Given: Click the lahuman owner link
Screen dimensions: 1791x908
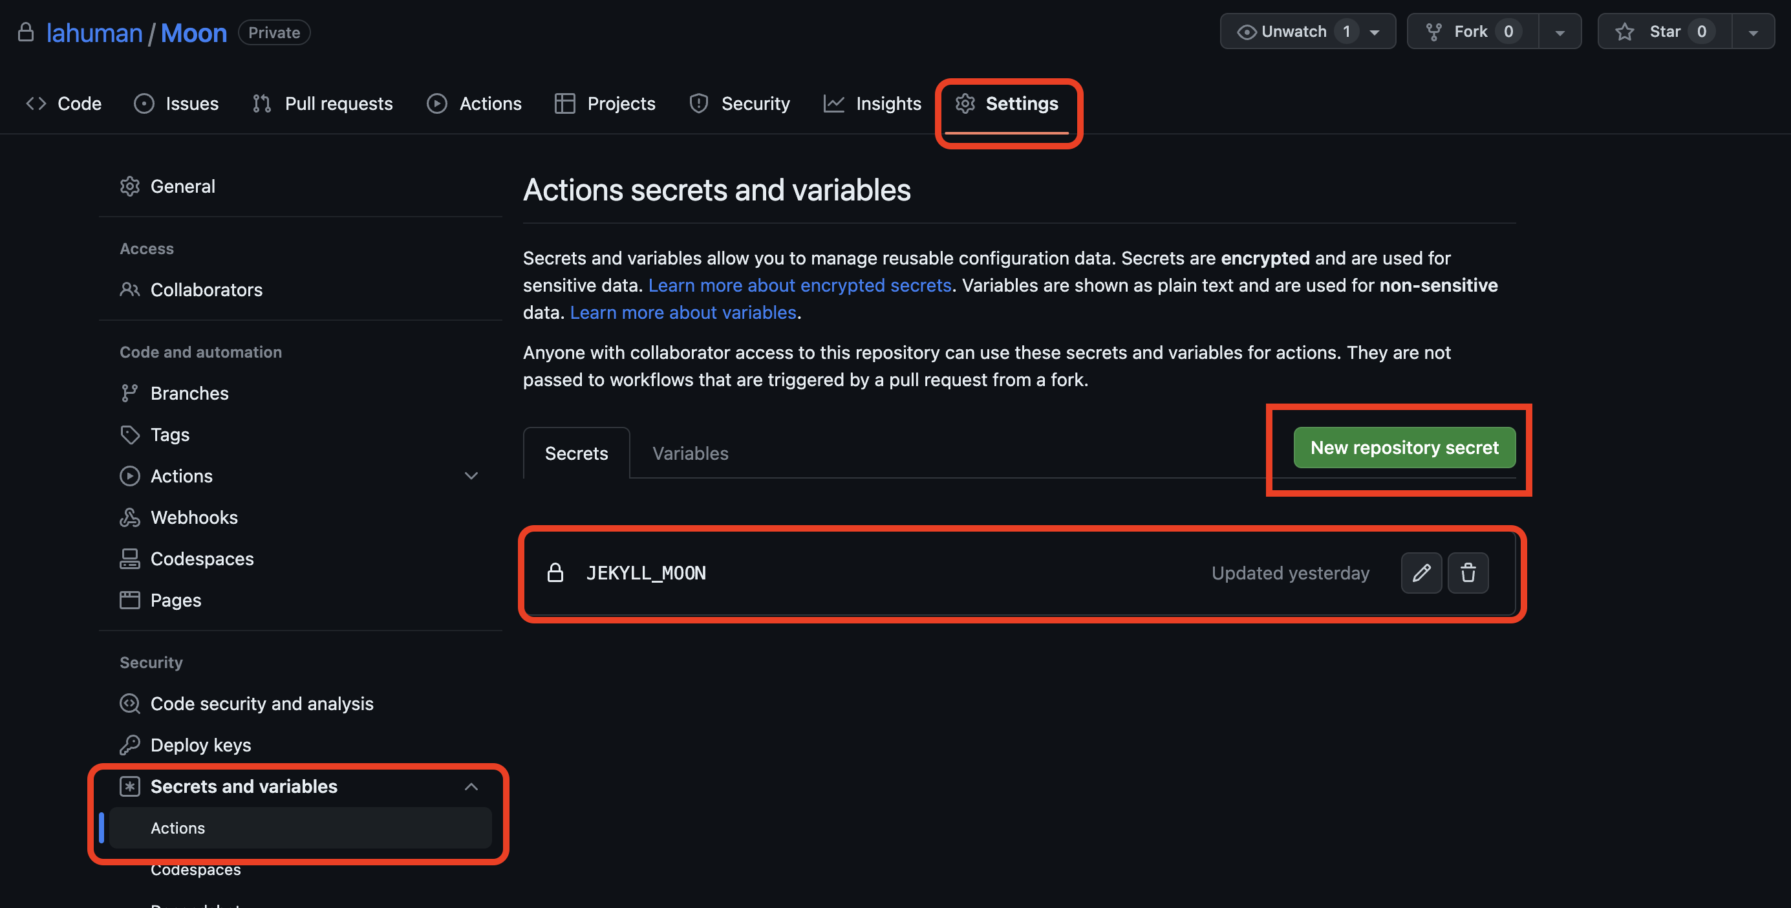Looking at the screenshot, I should point(94,33).
